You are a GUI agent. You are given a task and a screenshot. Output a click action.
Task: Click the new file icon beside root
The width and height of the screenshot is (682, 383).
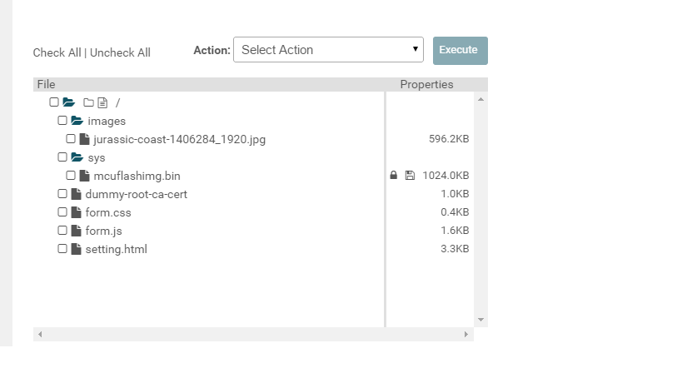tap(102, 103)
